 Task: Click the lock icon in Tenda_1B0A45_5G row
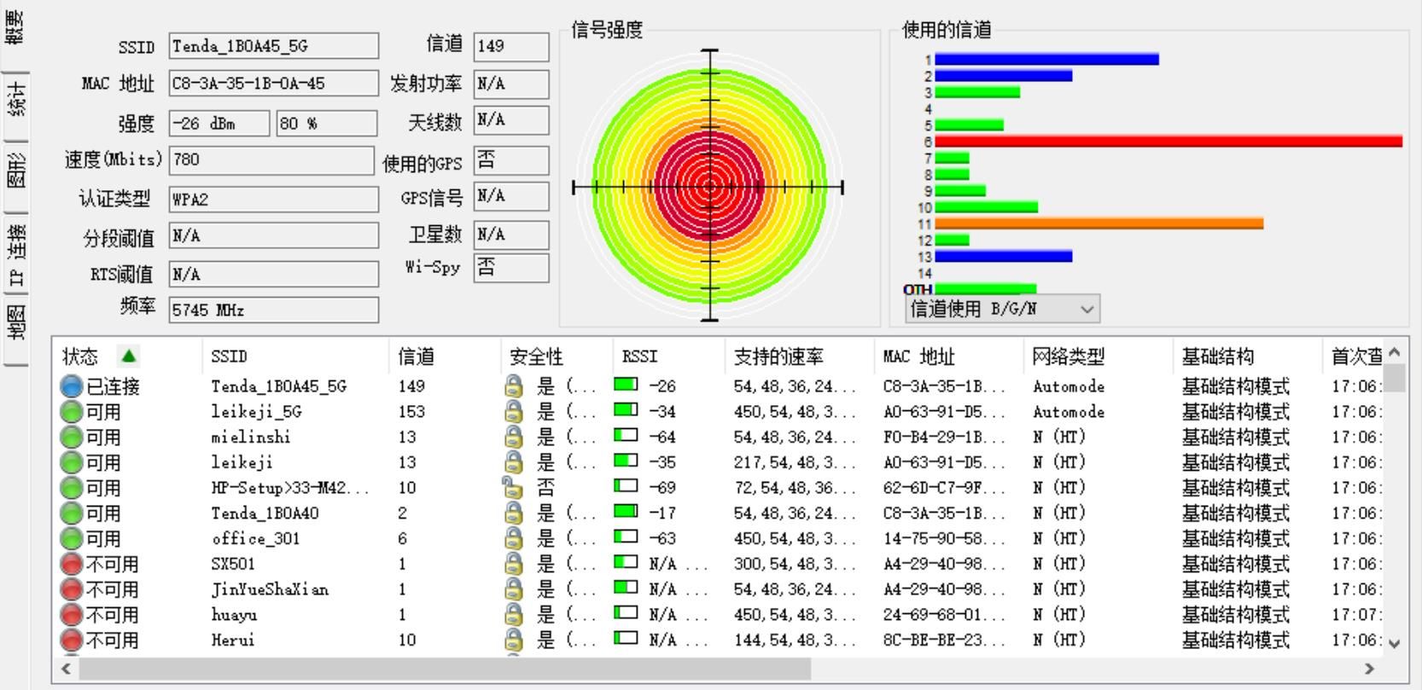point(513,386)
